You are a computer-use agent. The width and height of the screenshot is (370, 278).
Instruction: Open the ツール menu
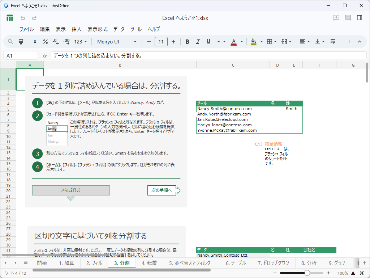136,29
